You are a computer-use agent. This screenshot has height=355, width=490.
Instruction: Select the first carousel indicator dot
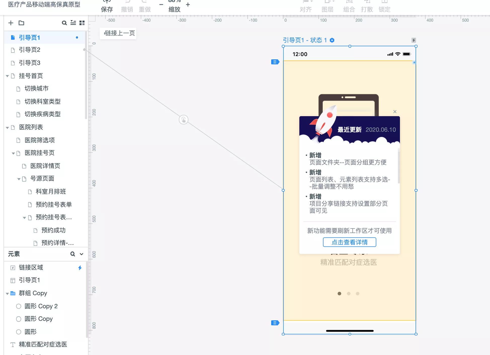pyautogui.click(x=339, y=293)
